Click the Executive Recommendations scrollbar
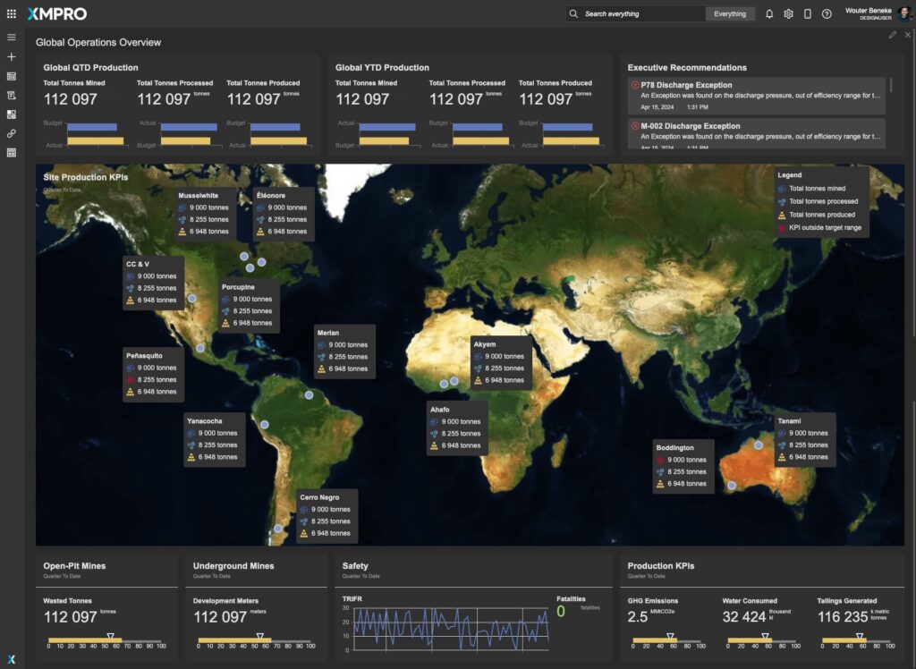This screenshot has height=669, width=916. (x=891, y=86)
